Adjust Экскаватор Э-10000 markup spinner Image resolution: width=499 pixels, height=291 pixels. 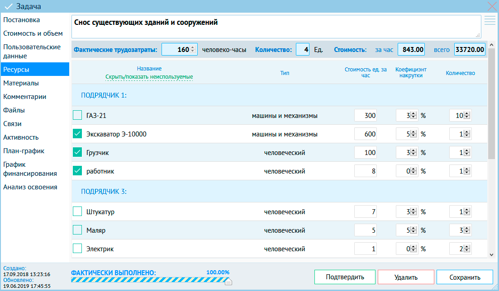coord(413,134)
